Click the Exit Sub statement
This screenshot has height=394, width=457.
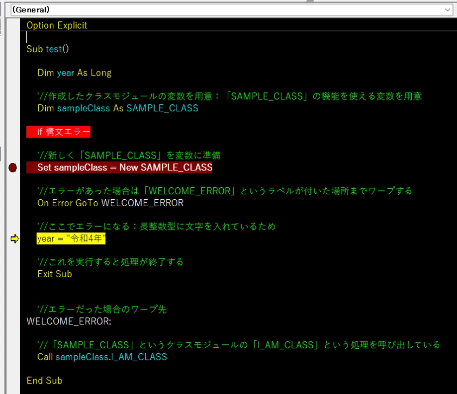click(54, 274)
